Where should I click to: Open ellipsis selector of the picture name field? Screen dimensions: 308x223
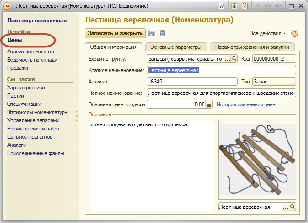click(x=286, y=207)
